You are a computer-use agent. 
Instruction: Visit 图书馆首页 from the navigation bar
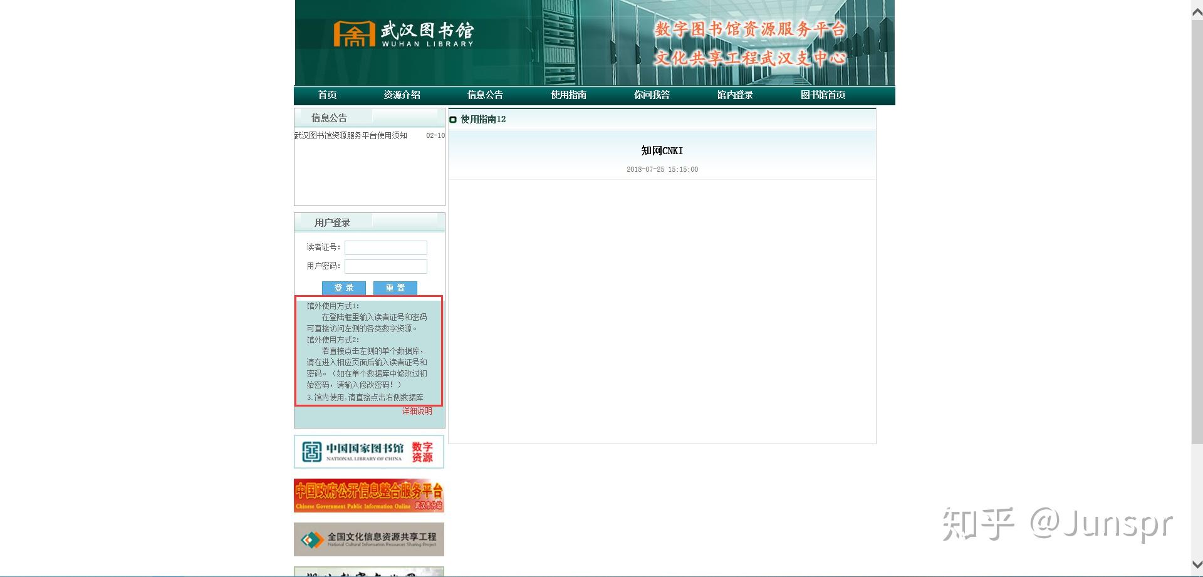pyautogui.click(x=823, y=95)
